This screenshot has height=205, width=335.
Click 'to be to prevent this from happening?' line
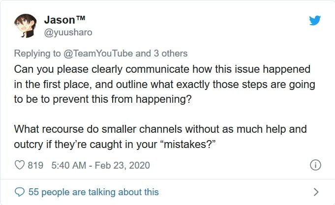[103, 99]
